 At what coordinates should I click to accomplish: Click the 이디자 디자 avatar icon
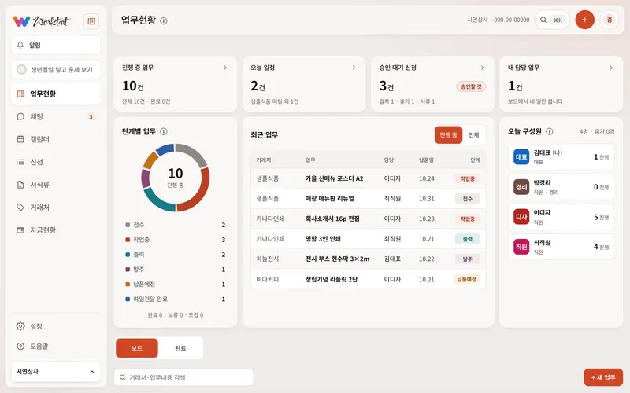click(521, 217)
